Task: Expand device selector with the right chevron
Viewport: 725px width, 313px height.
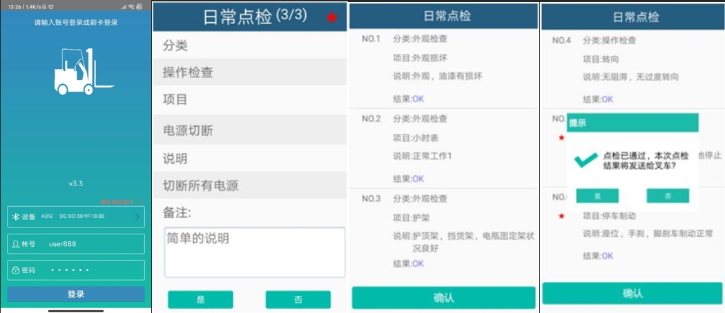Action: click(x=137, y=216)
